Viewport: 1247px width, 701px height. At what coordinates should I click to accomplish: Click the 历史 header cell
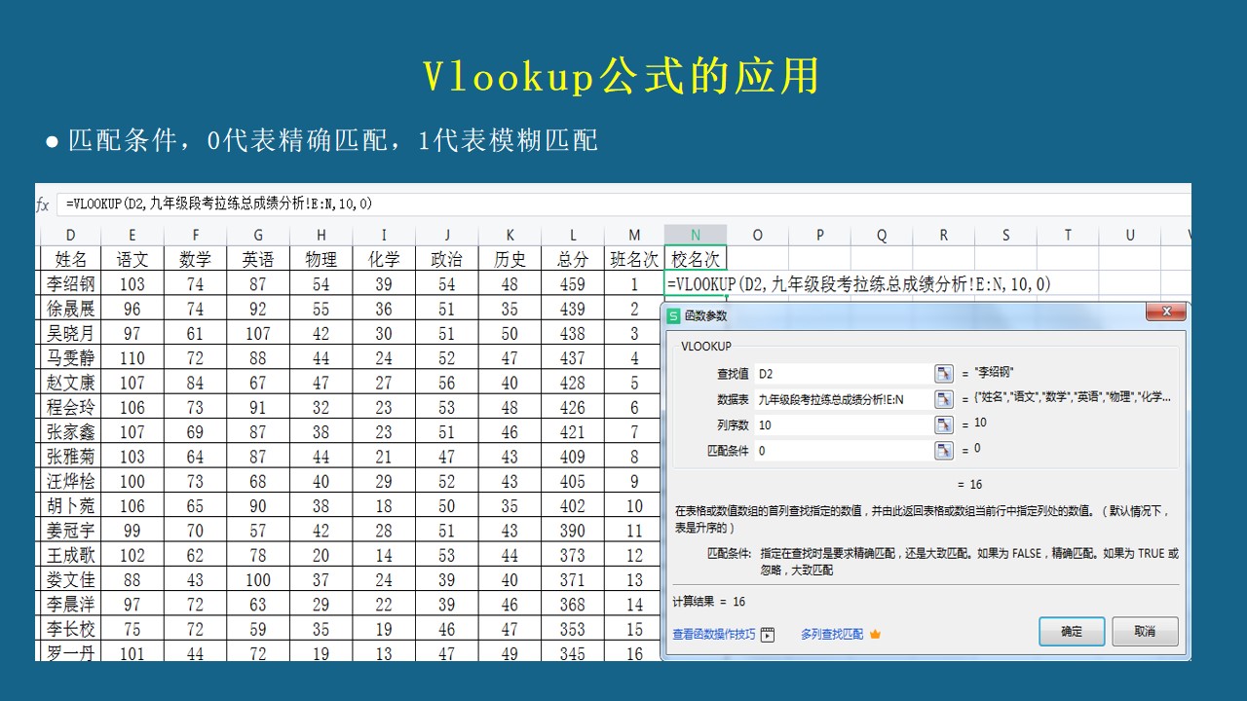pos(510,259)
